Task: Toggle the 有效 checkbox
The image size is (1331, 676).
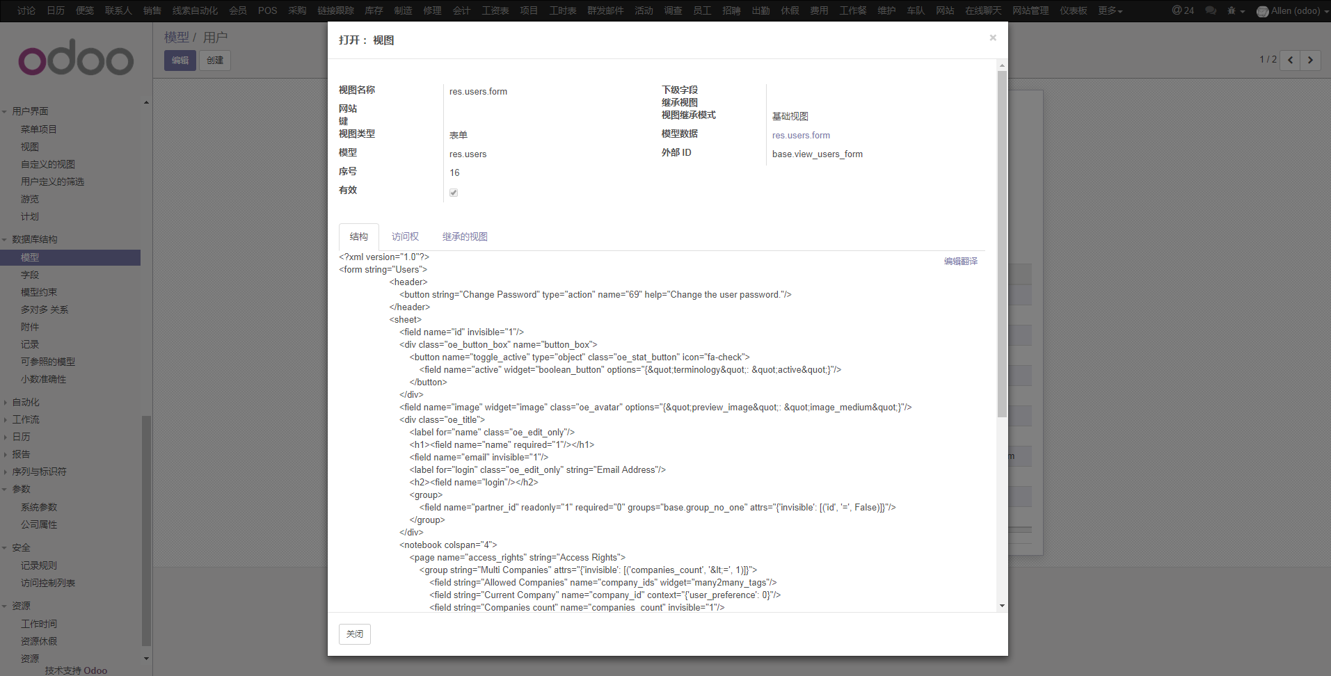Action: (x=454, y=193)
